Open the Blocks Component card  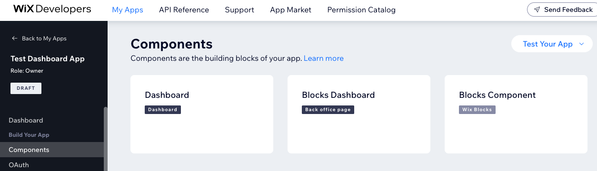[516, 114]
